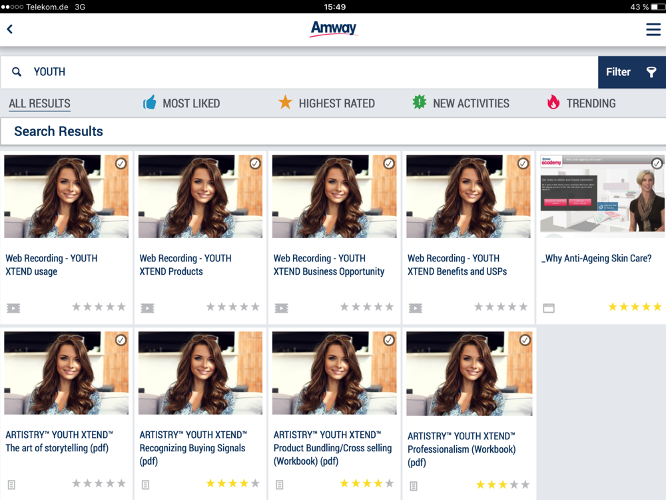This screenshot has height=500, width=666.
Task: Toggle checkmark on XTEND Business Opportunity card
Action: (389, 163)
